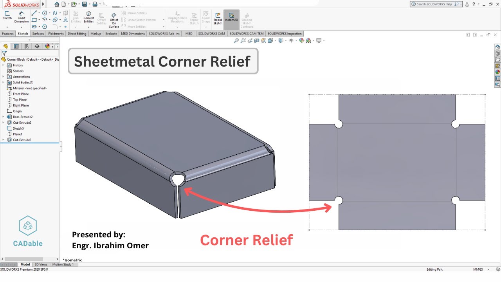
Task: Click Motion Study 1 at the bottom
Action: [63, 264]
